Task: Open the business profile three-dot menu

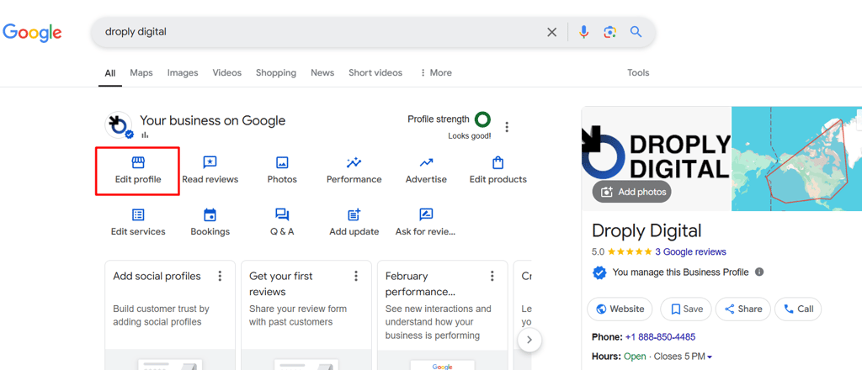Action: (507, 127)
